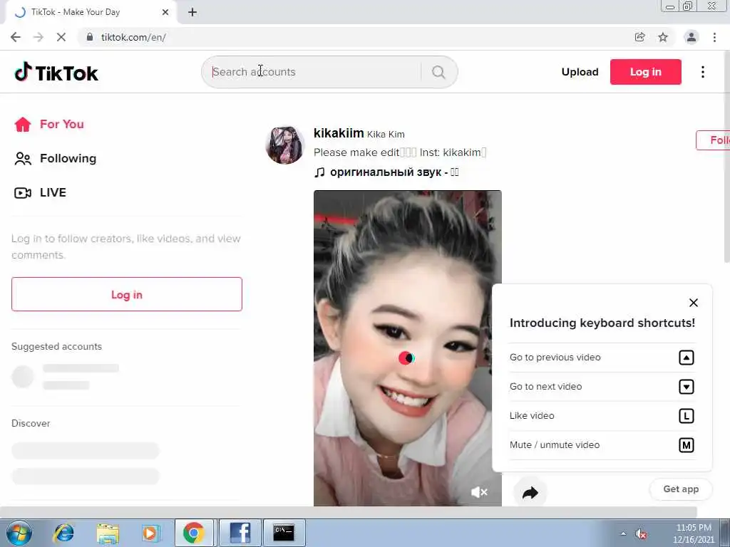Click the Kika Kim display name
The height and width of the screenshot is (547, 730).
pyautogui.click(x=386, y=135)
